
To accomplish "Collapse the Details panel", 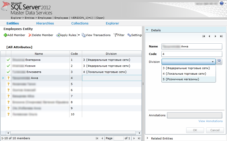I will [x=147, y=30].
